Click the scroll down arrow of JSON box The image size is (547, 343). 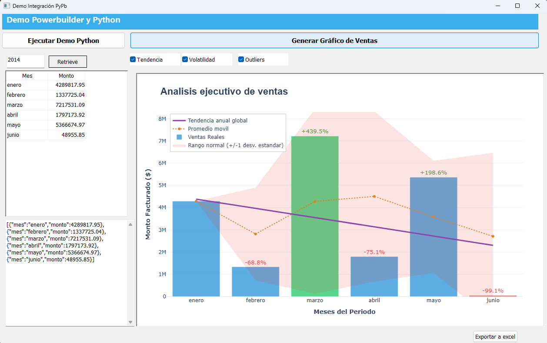point(130,322)
